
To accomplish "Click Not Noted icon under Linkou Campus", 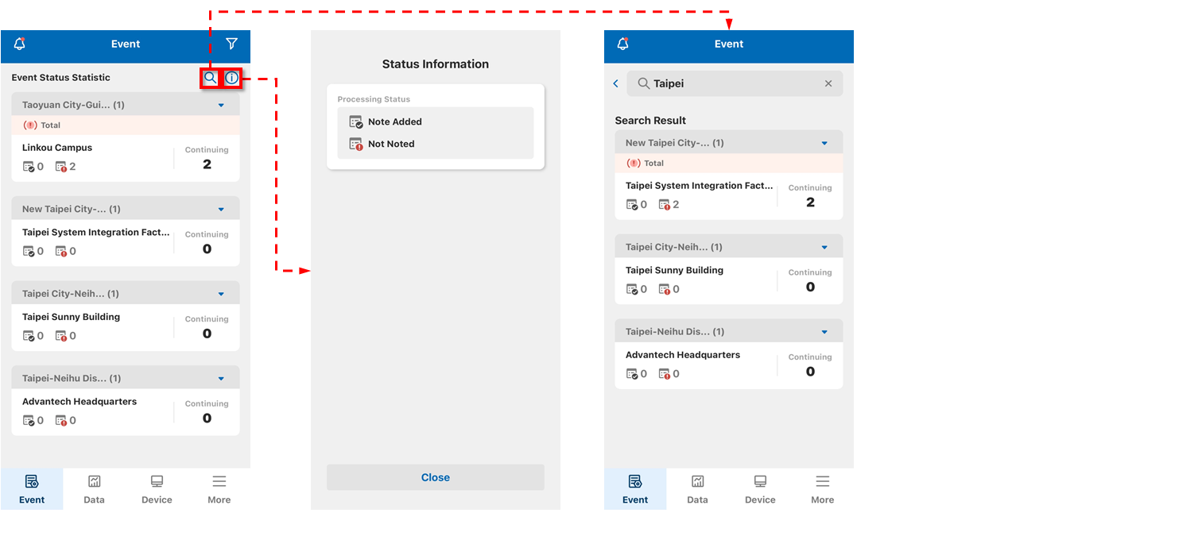I will click(61, 167).
